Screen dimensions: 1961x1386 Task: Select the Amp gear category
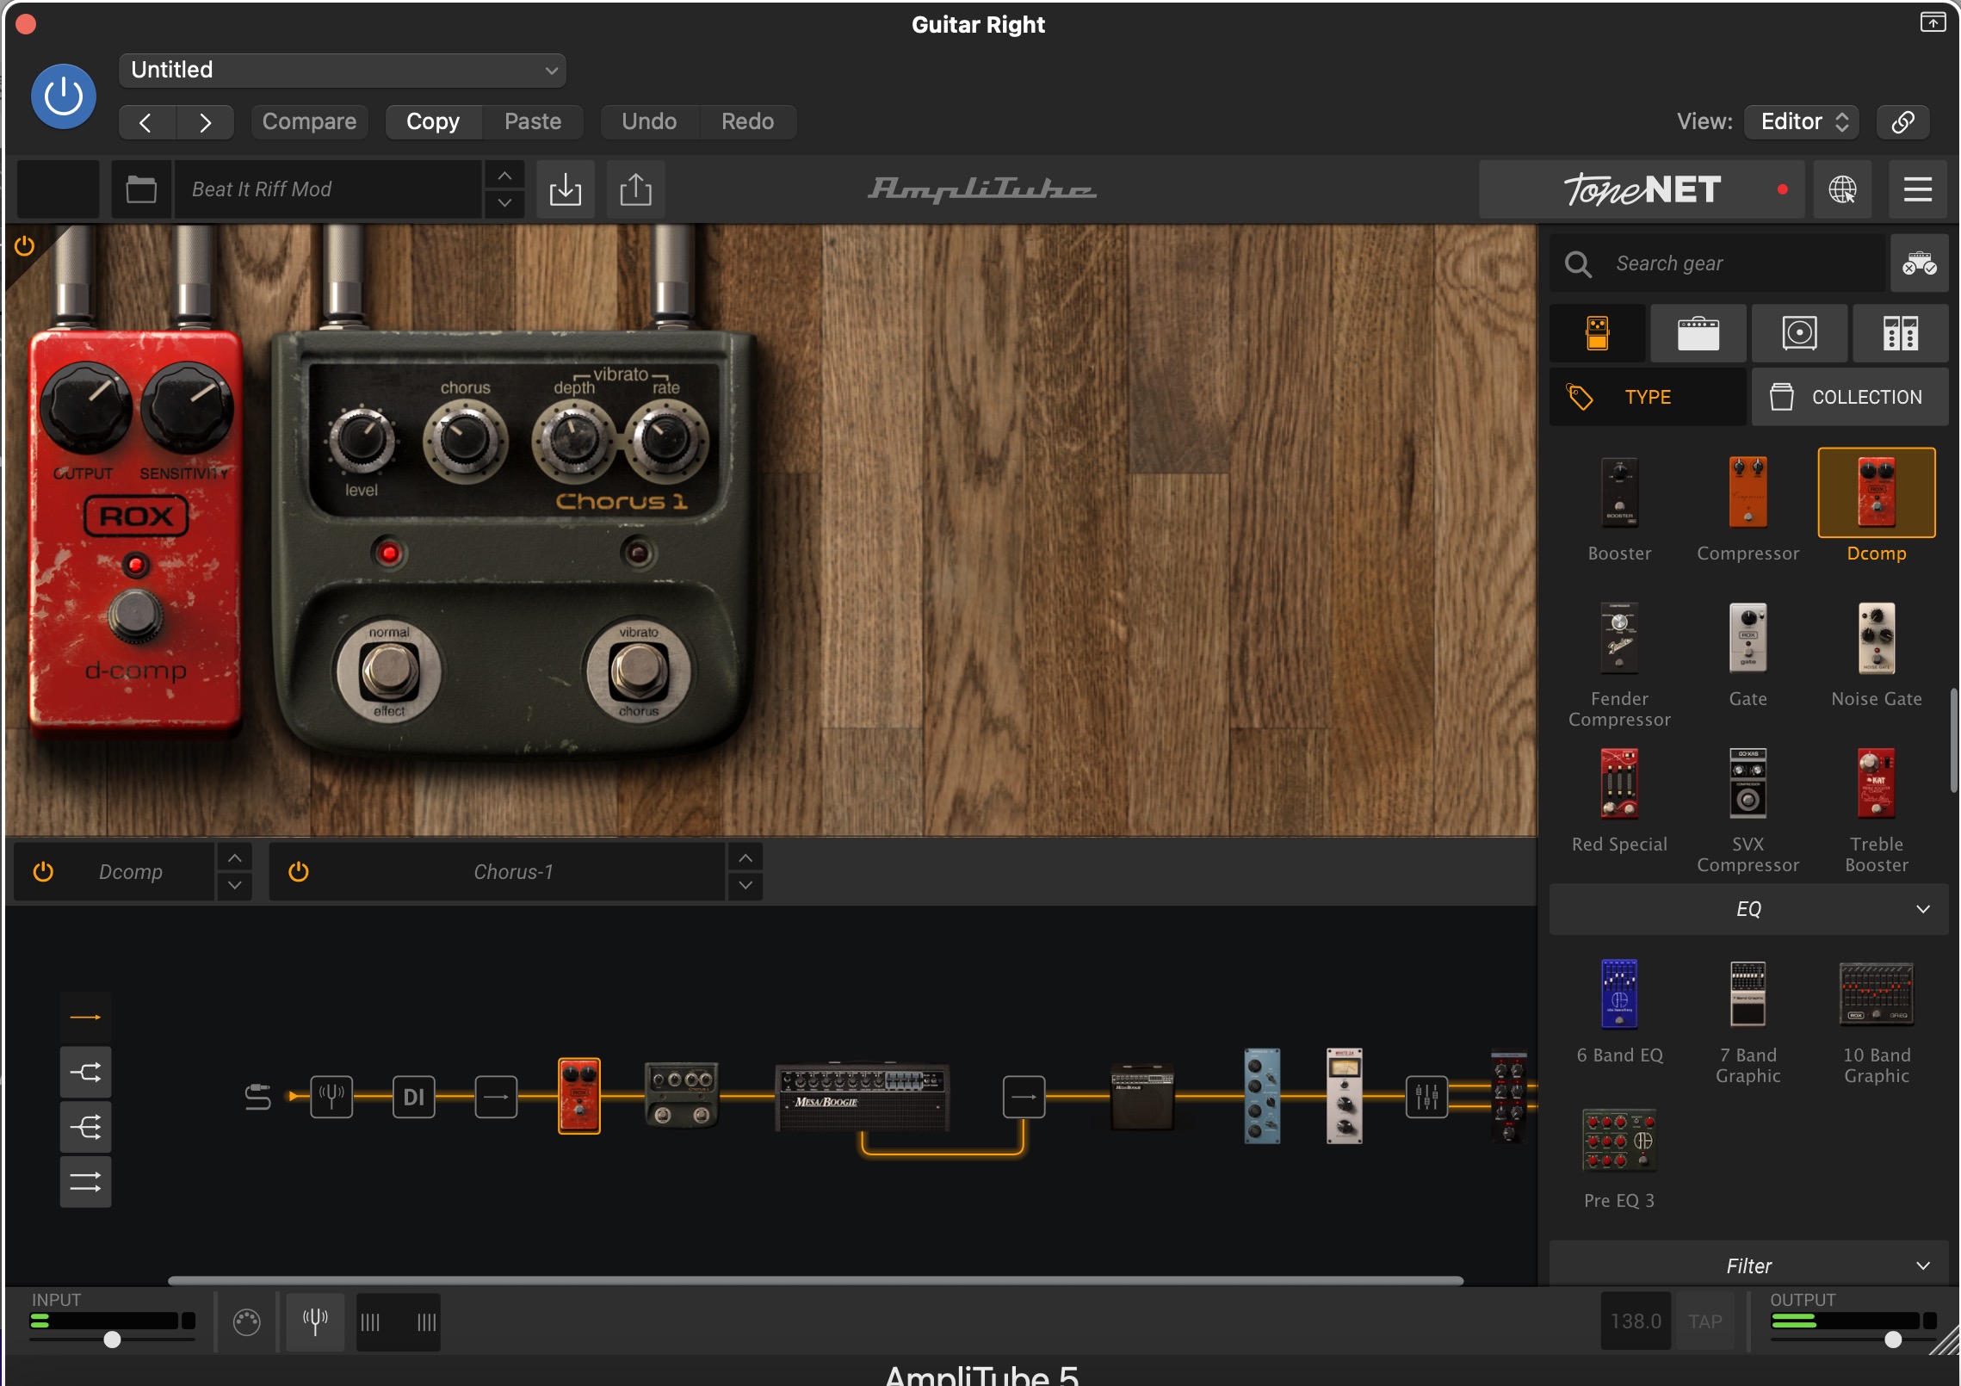1698,333
